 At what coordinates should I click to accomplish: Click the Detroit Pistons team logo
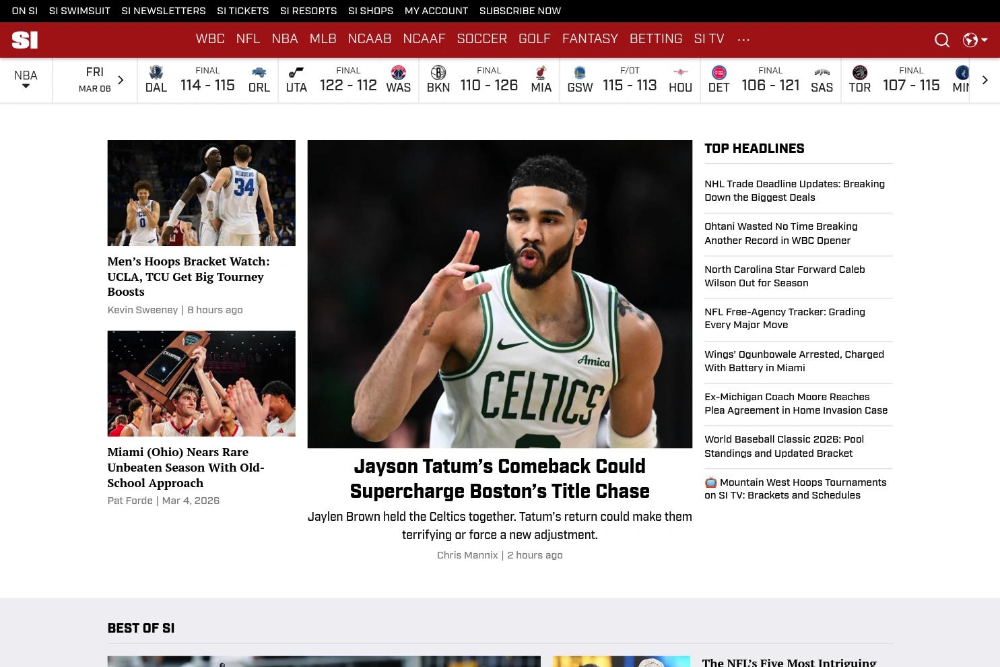coord(719,72)
